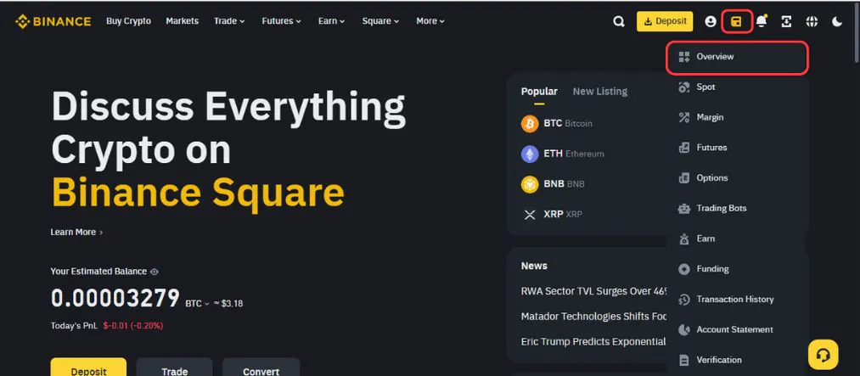Open the RWA Sector TVL news headline
Image resolution: width=860 pixels, height=376 pixels.
[x=593, y=292]
